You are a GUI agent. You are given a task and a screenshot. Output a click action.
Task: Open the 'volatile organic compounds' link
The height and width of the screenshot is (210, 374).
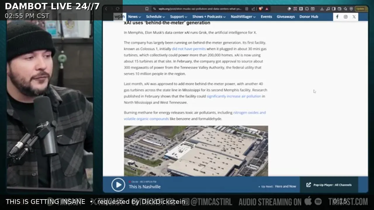pos(146,119)
